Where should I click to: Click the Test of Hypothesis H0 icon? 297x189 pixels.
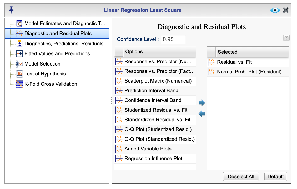[19, 74]
